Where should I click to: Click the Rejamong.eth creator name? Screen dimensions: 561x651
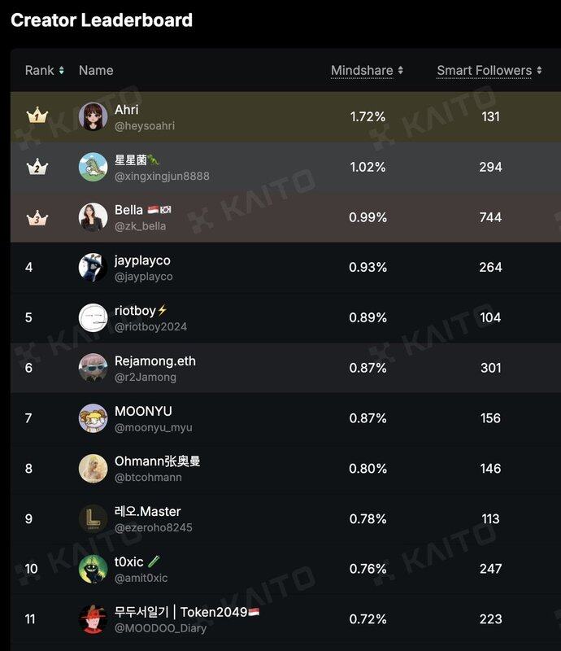[154, 360]
